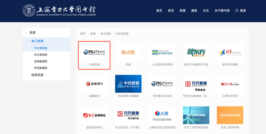Click the 人大复印报刊资料 caption
This screenshot has height=134, width=266.
(162, 65)
